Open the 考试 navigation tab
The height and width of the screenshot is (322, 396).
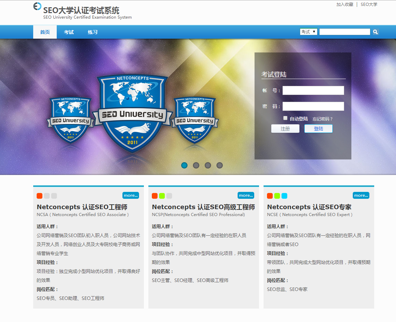coord(69,32)
